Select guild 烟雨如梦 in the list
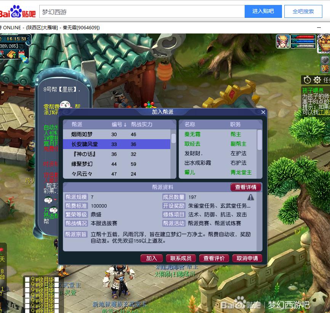330x313 pixels. 117,135
